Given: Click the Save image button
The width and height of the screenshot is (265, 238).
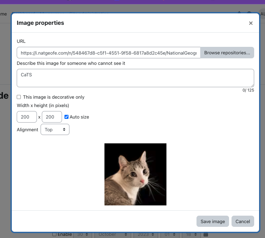Looking at the screenshot, I should [213, 221].
